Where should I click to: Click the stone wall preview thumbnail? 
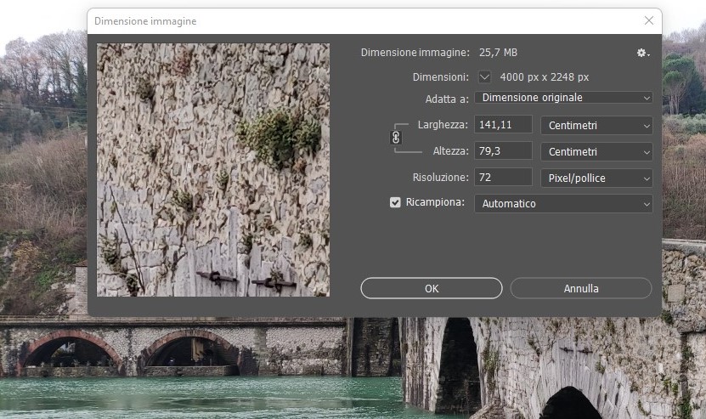click(213, 170)
